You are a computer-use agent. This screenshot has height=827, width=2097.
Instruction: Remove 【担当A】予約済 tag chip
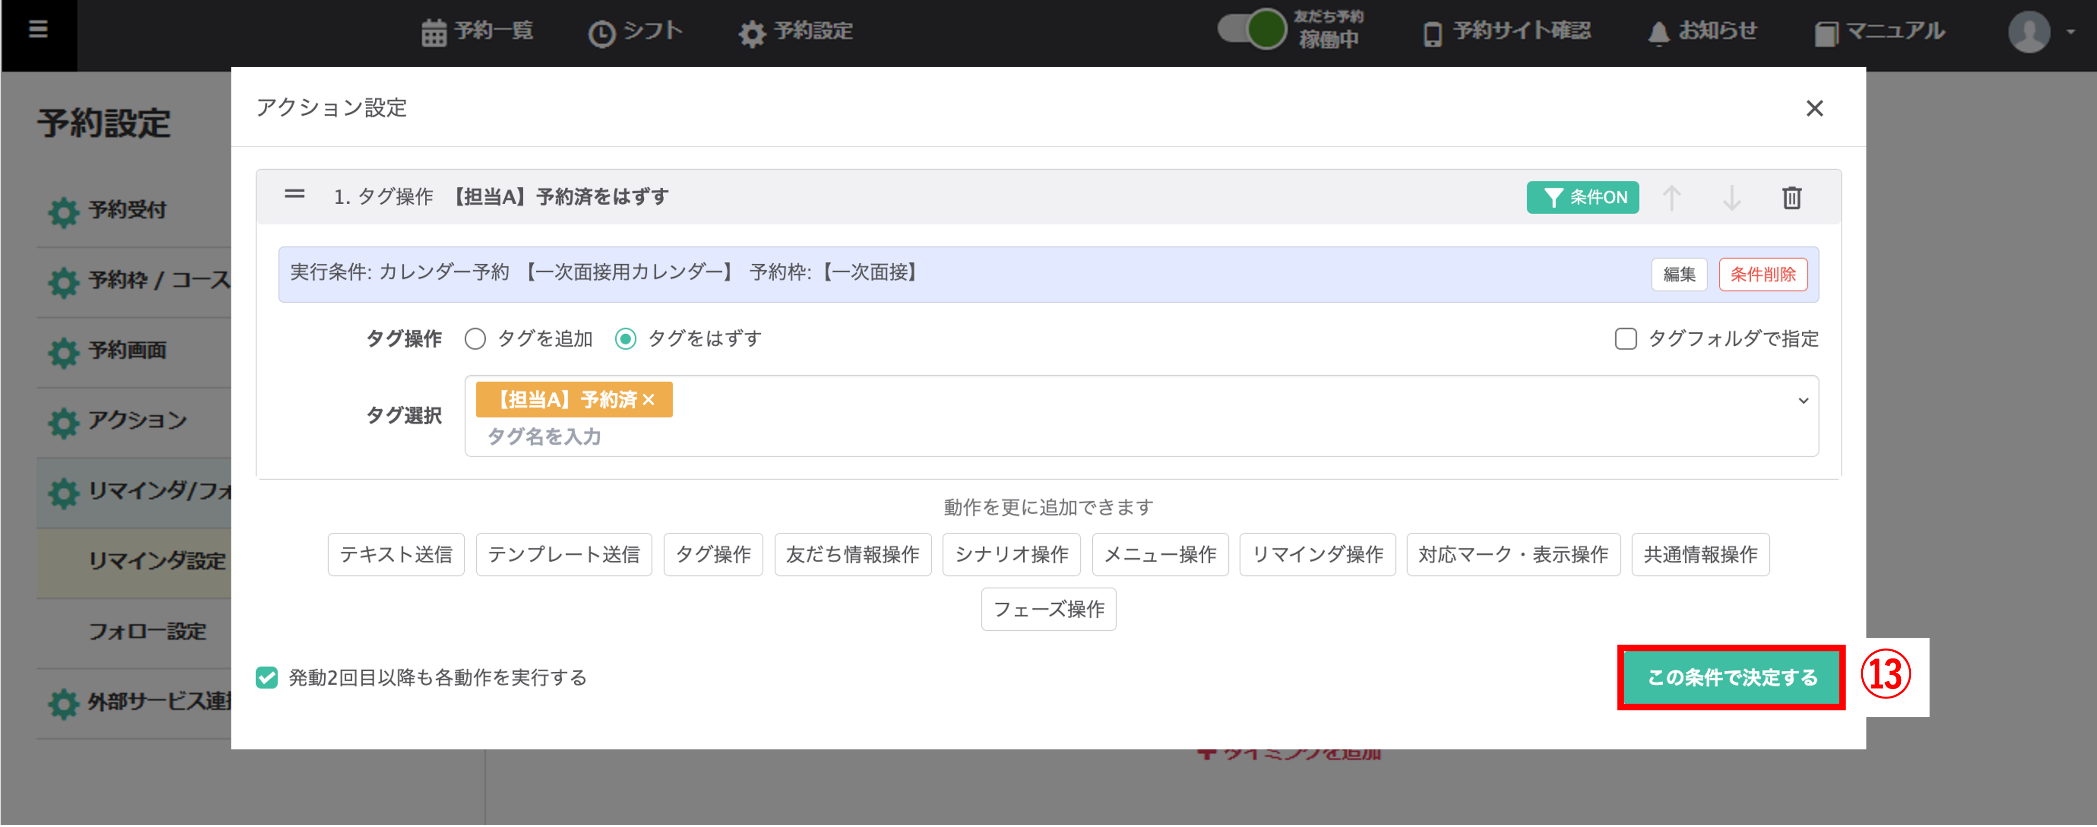pyautogui.click(x=649, y=399)
